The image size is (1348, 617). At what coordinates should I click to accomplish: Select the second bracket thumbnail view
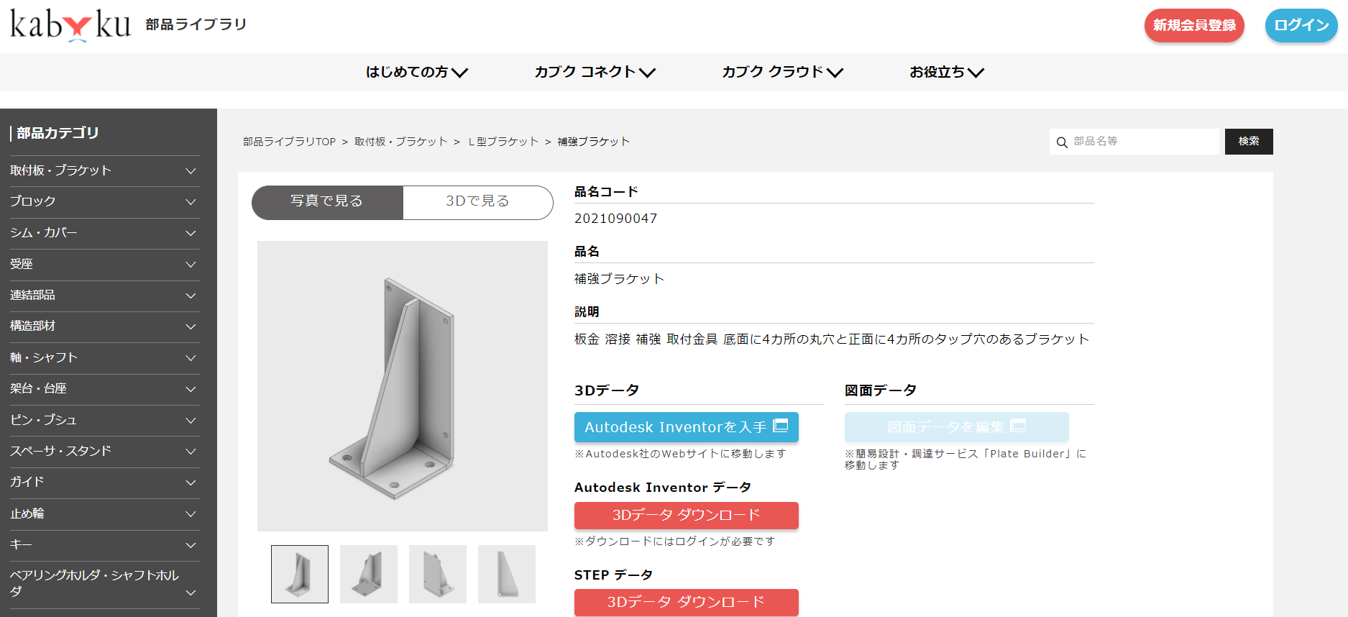pos(369,574)
